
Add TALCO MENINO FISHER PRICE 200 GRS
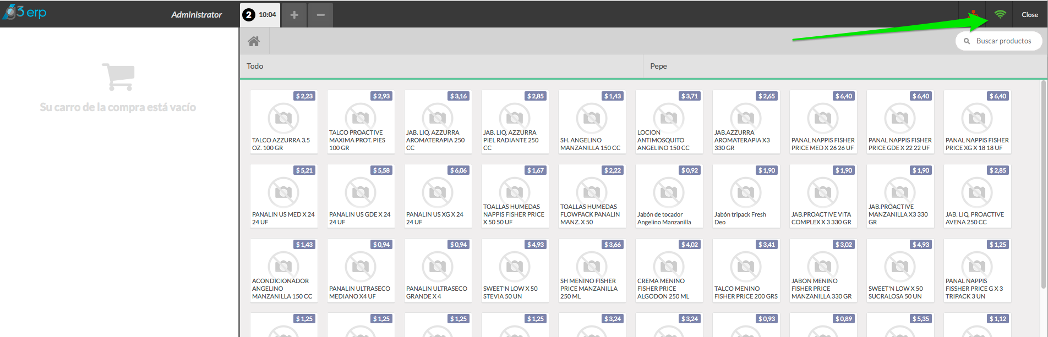click(x=746, y=270)
